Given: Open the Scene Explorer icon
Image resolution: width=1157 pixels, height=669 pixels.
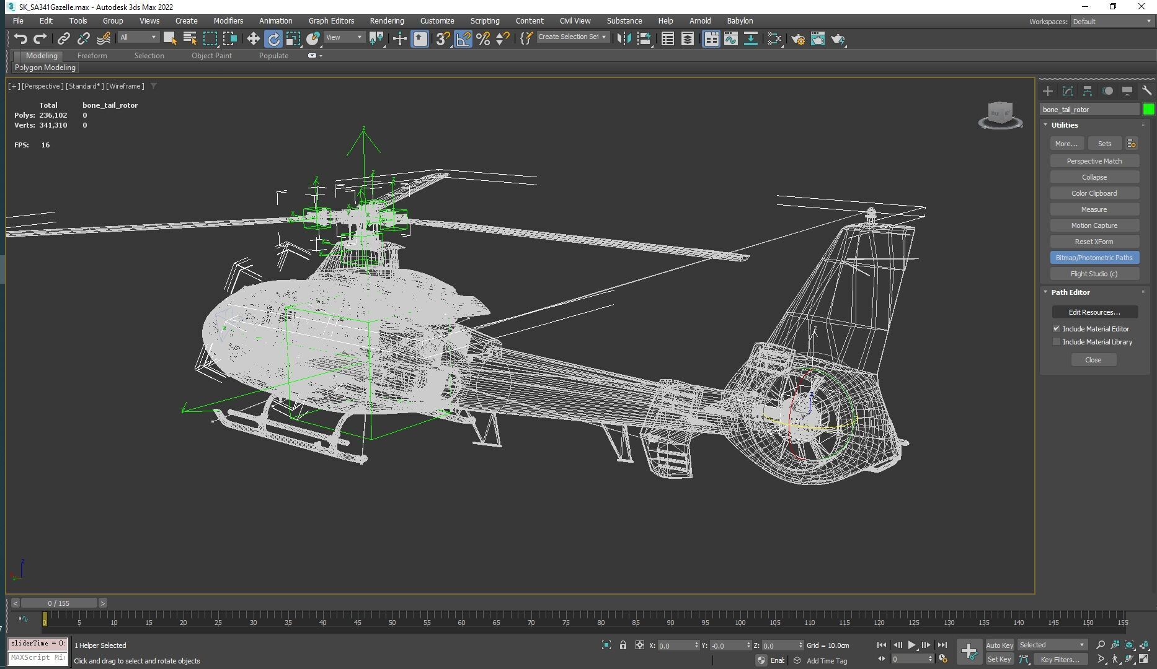Looking at the screenshot, I should (667, 38).
